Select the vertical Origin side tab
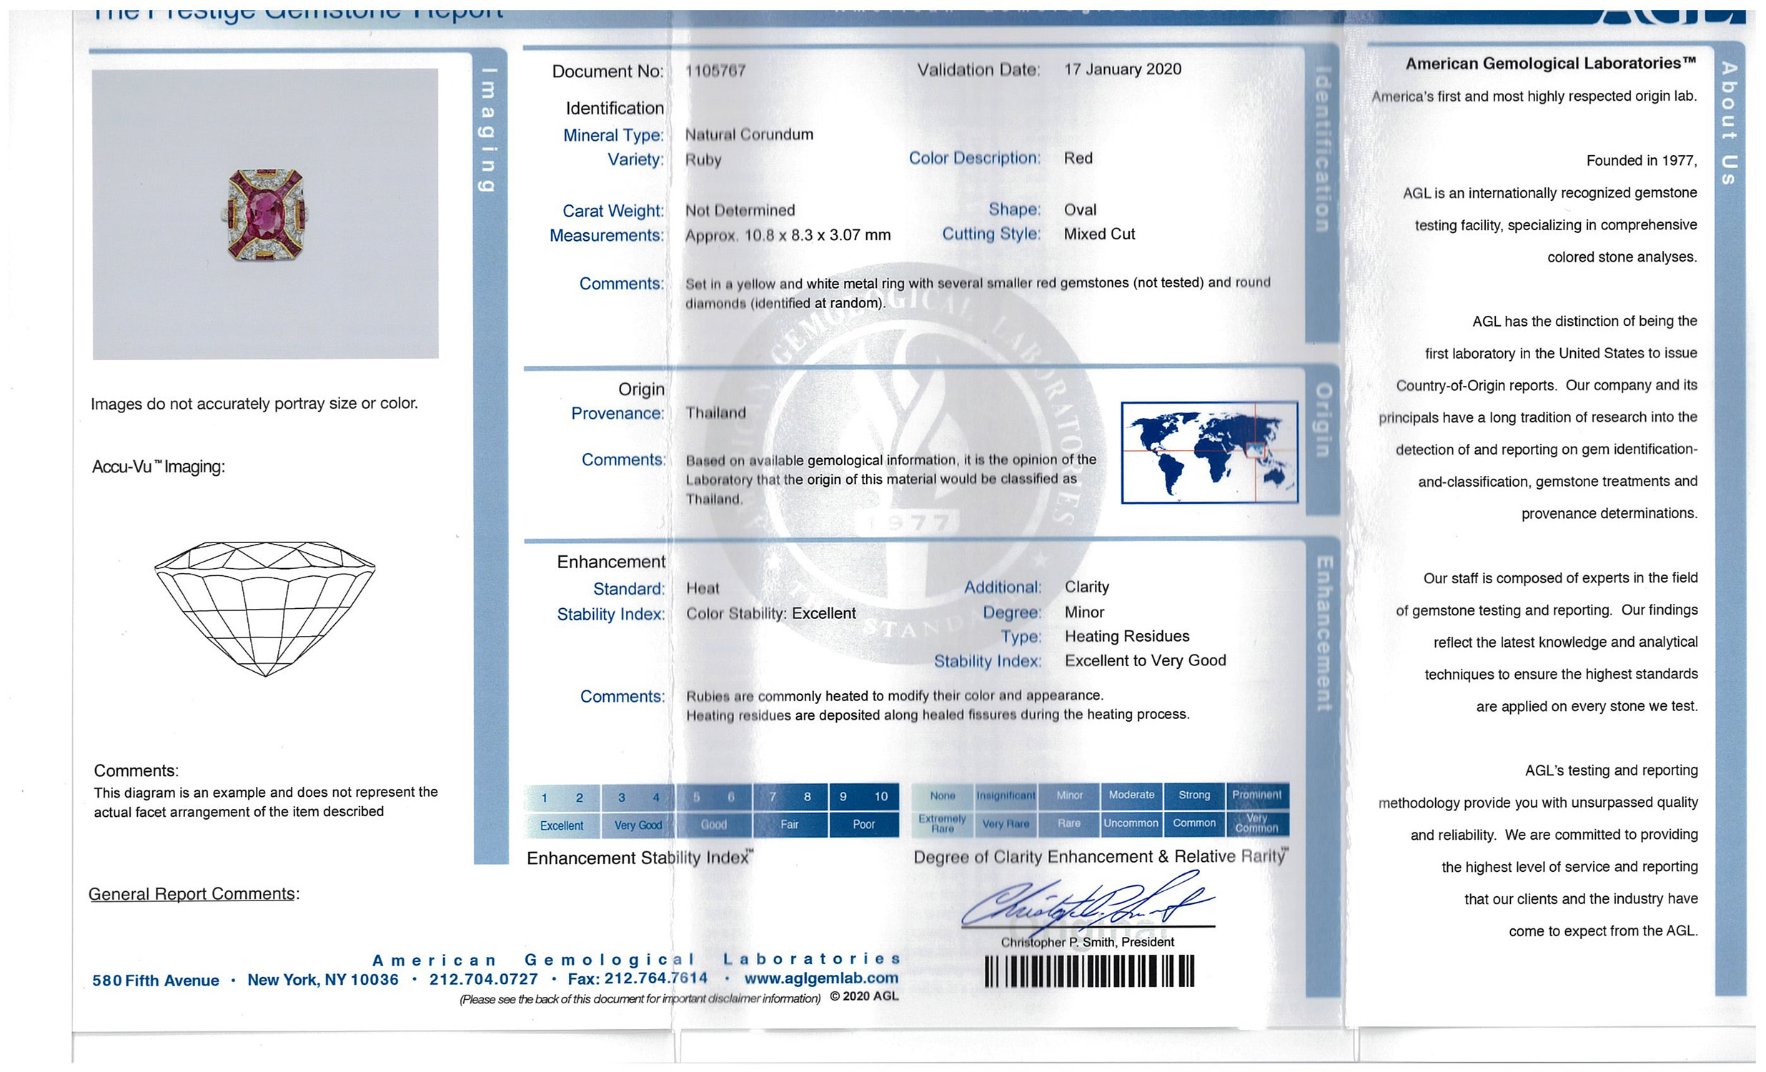 (1322, 420)
